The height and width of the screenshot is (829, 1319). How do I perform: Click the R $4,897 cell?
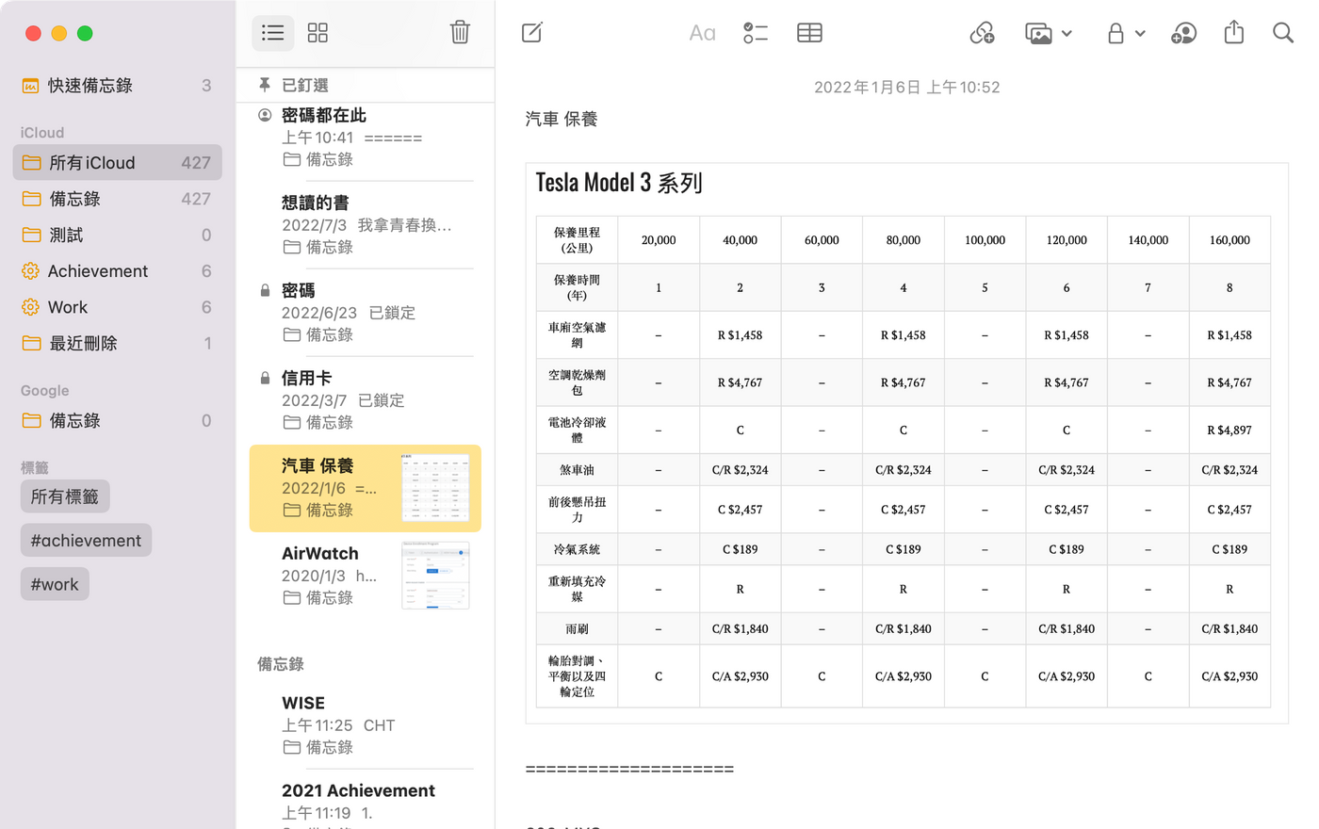[1229, 431]
